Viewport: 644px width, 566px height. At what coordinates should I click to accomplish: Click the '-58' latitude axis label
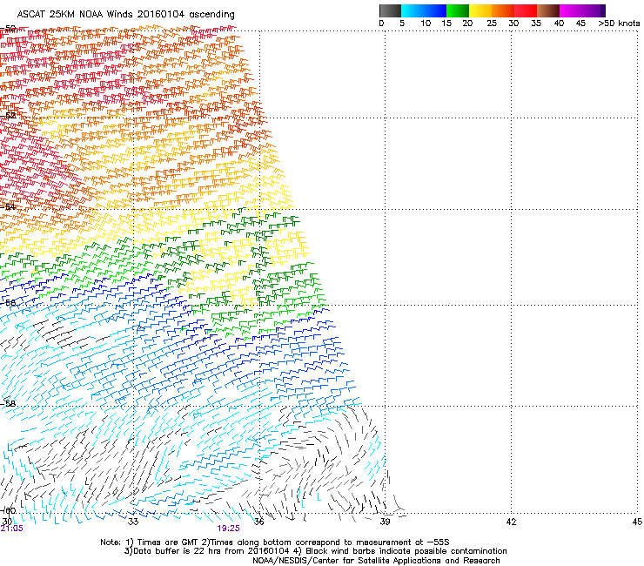(8, 404)
